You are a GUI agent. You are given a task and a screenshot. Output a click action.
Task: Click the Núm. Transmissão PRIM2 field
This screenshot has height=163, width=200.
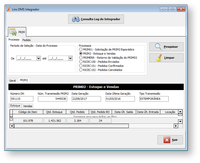pos(52,99)
